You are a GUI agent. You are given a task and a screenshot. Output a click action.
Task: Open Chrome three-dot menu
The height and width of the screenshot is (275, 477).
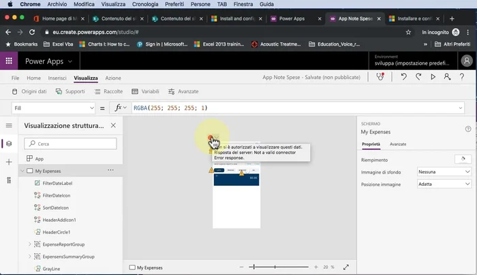pyautogui.click(x=468, y=32)
